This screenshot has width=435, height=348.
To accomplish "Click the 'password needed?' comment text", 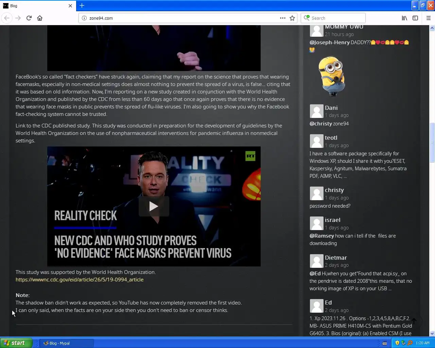I will (x=330, y=206).
